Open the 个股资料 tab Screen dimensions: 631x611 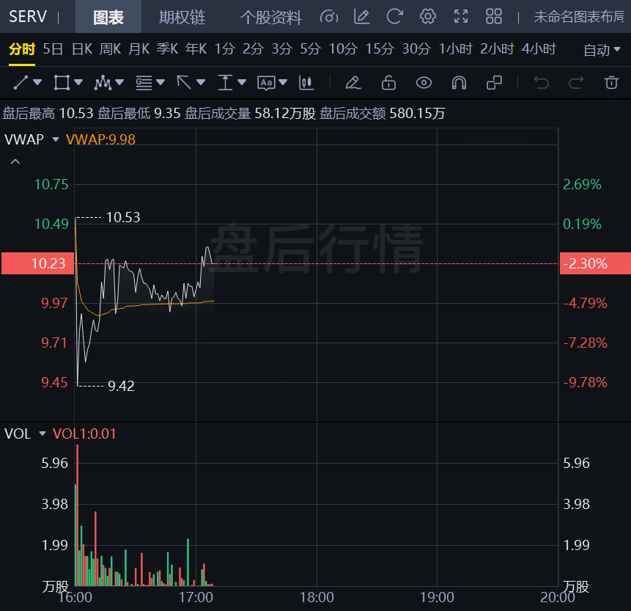pos(270,17)
